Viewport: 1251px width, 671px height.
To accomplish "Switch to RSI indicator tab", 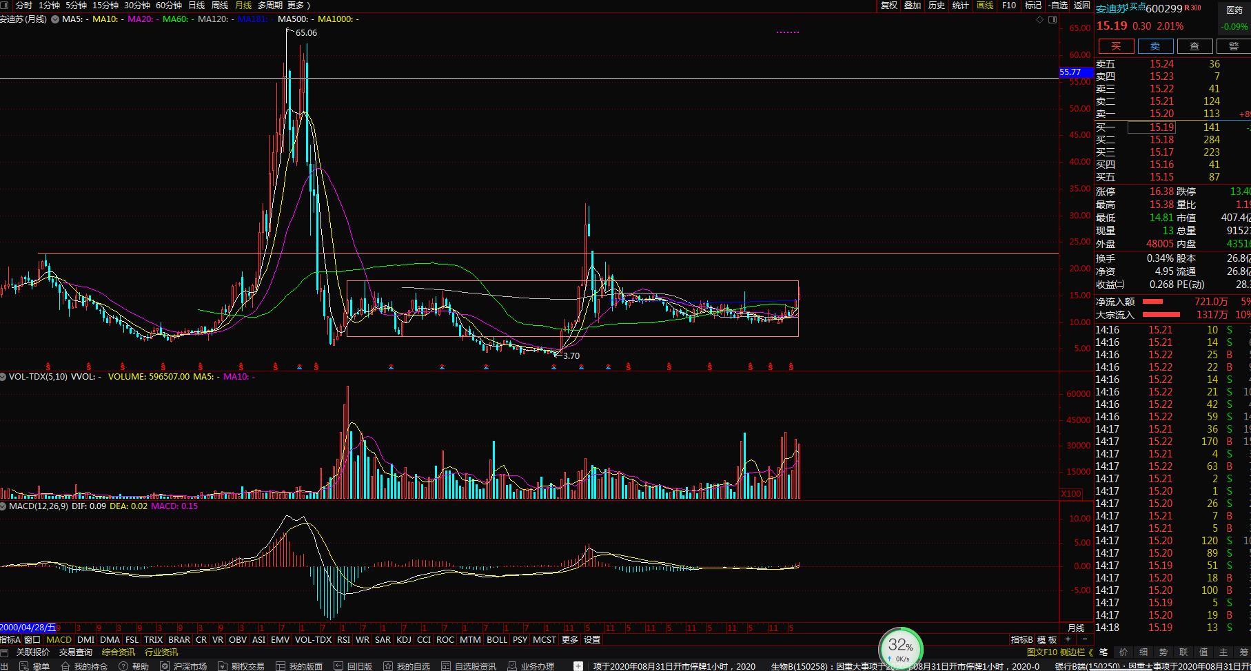I will point(343,639).
